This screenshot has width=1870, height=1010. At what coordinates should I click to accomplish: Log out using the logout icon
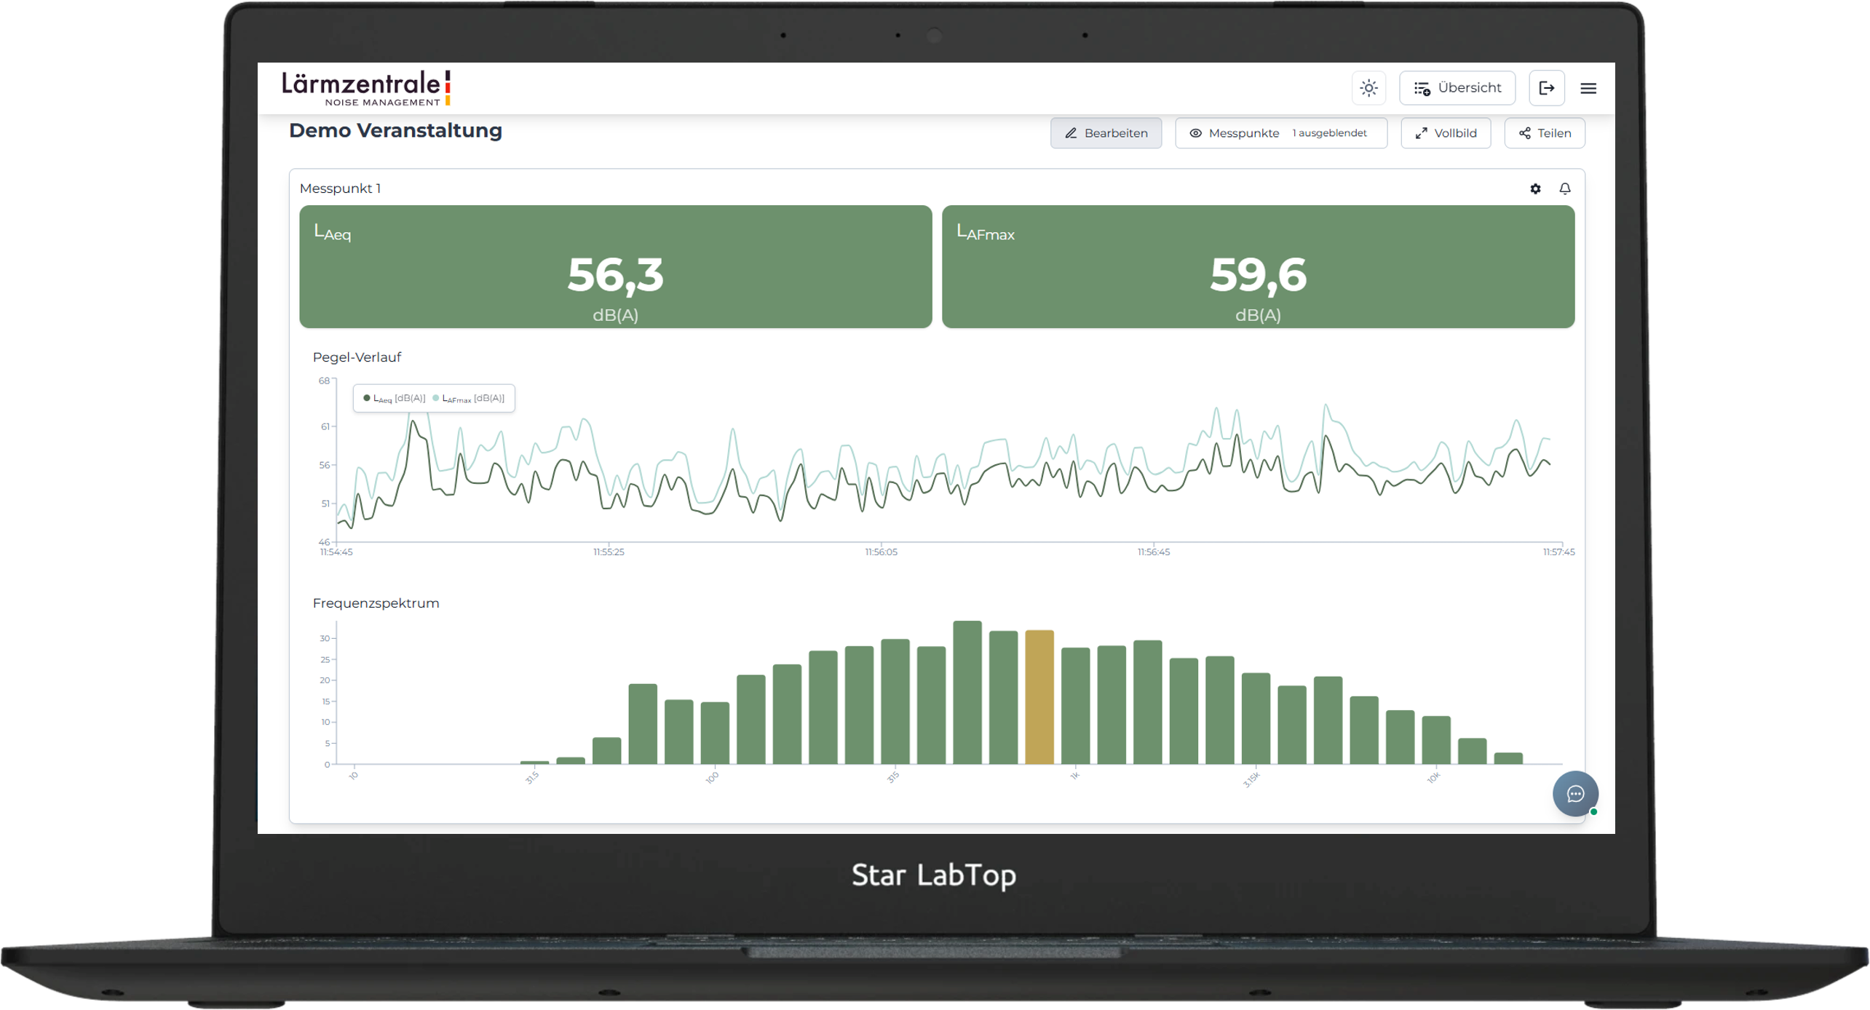tap(1548, 88)
